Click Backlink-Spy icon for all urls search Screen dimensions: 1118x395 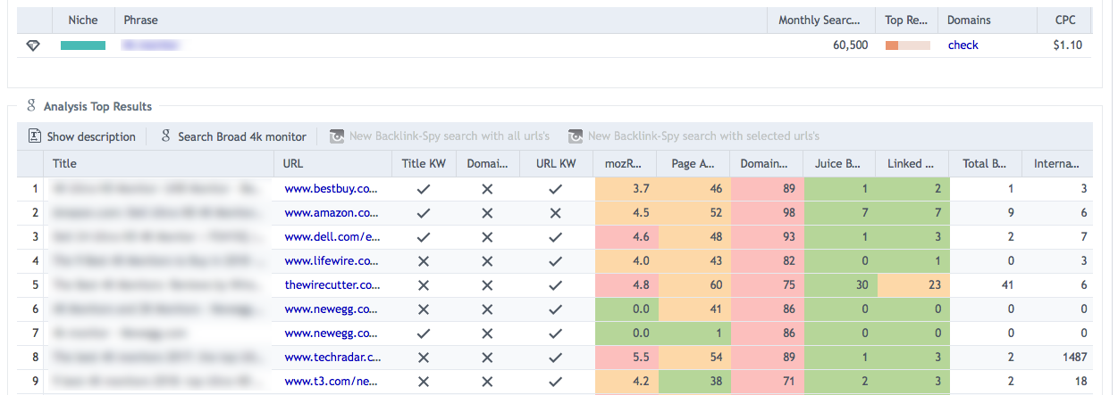pyautogui.click(x=337, y=136)
